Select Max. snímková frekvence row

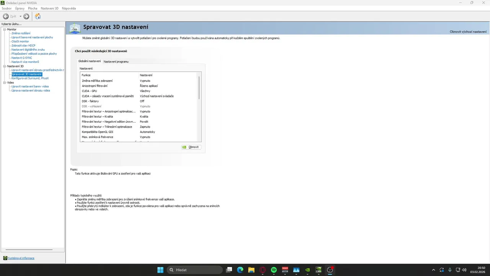tap(139, 137)
